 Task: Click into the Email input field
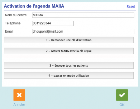coord(83,32)
